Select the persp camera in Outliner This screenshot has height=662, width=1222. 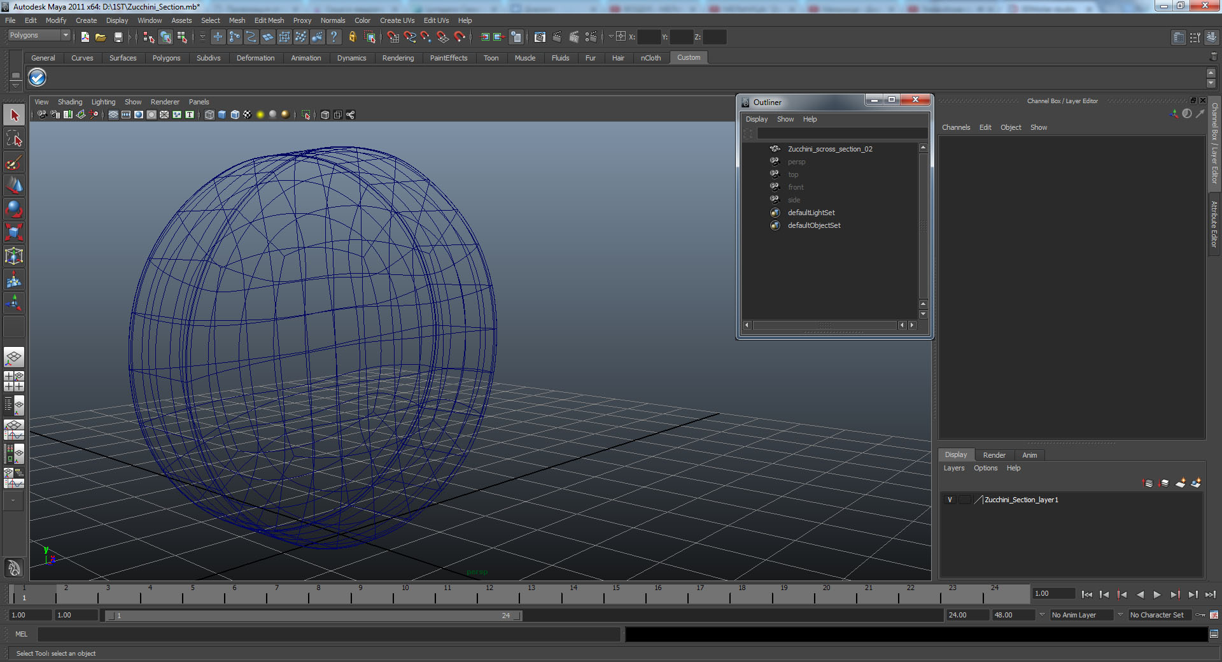click(x=796, y=162)
